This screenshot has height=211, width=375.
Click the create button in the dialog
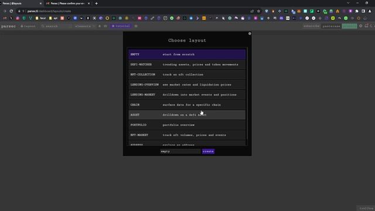coord(208,151)
